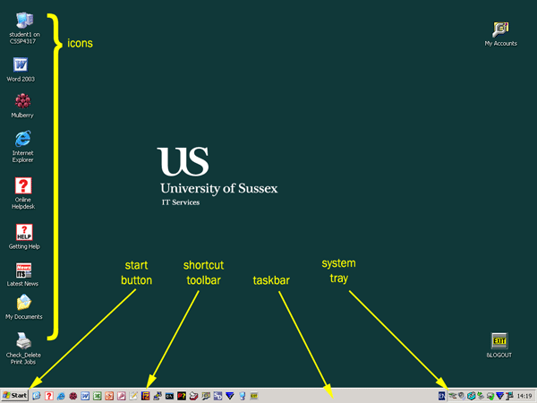
Task: Open the Online Helpdesk desktop icon
Action: [x=23, y=193]
